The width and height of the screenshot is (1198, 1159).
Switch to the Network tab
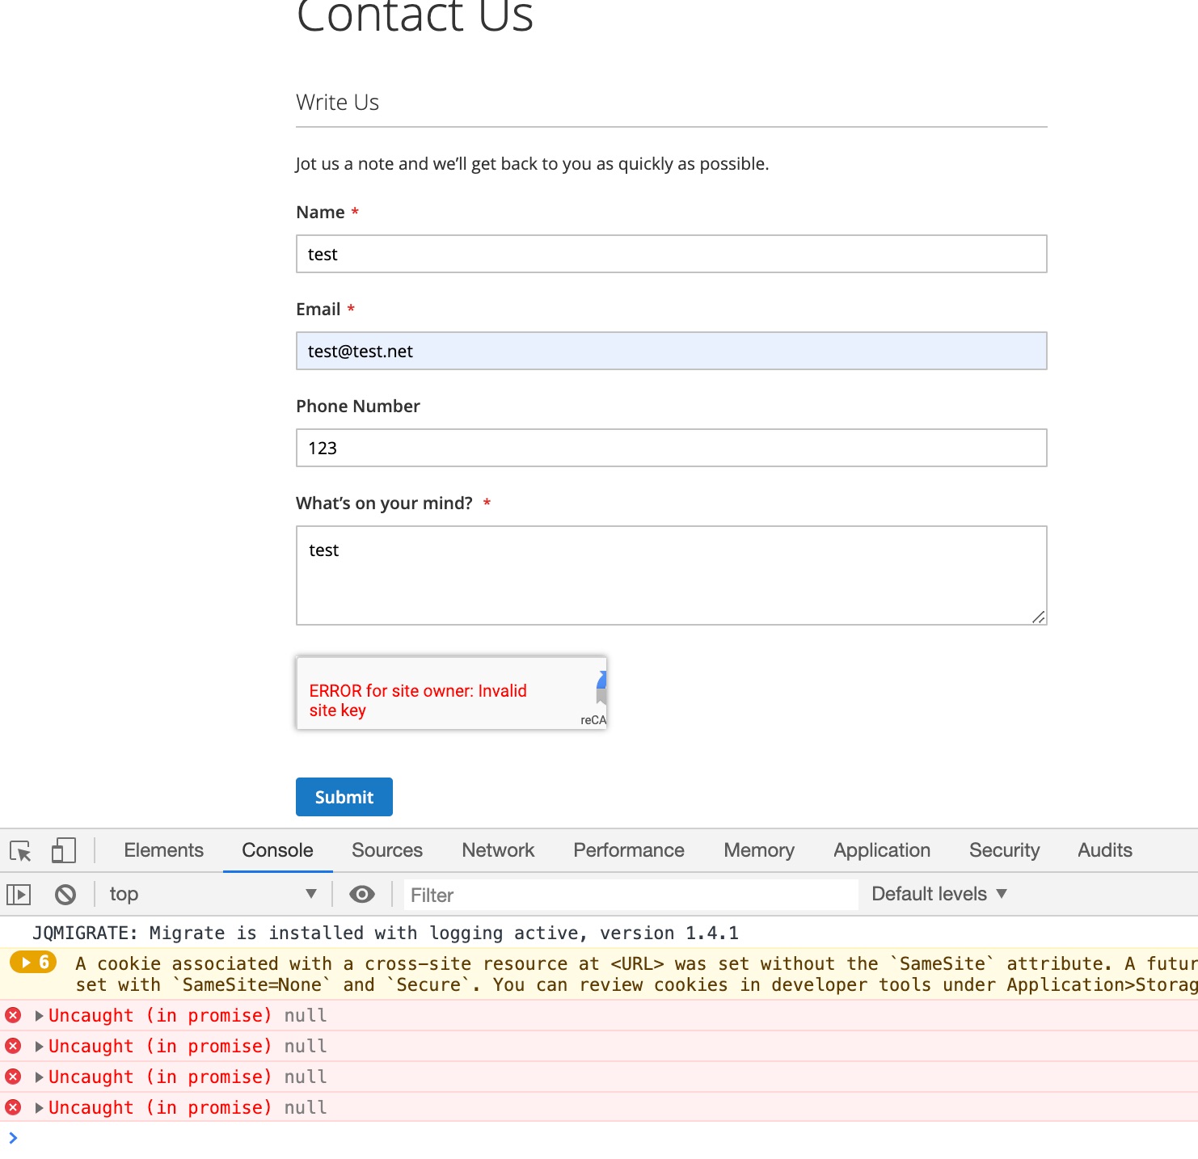[498, 850]
